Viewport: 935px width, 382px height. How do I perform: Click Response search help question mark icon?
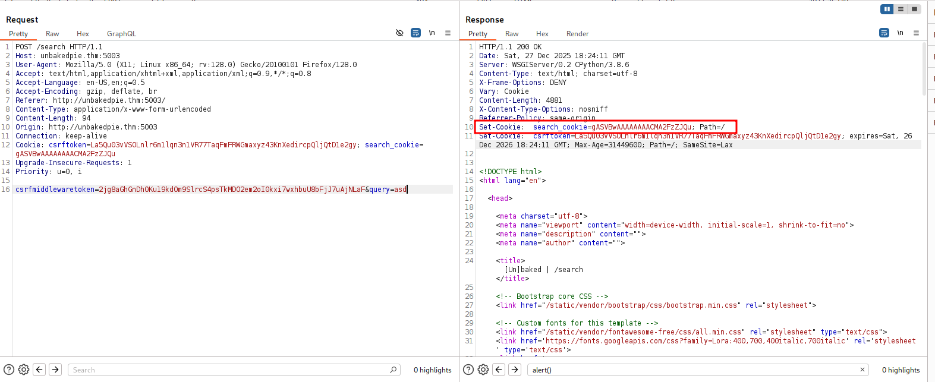(x=468, y=370)
